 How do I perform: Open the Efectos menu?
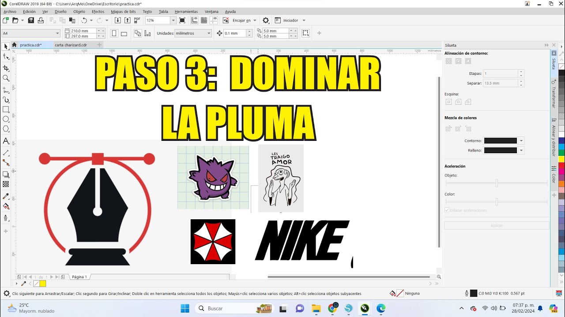[x=98, y=11]
